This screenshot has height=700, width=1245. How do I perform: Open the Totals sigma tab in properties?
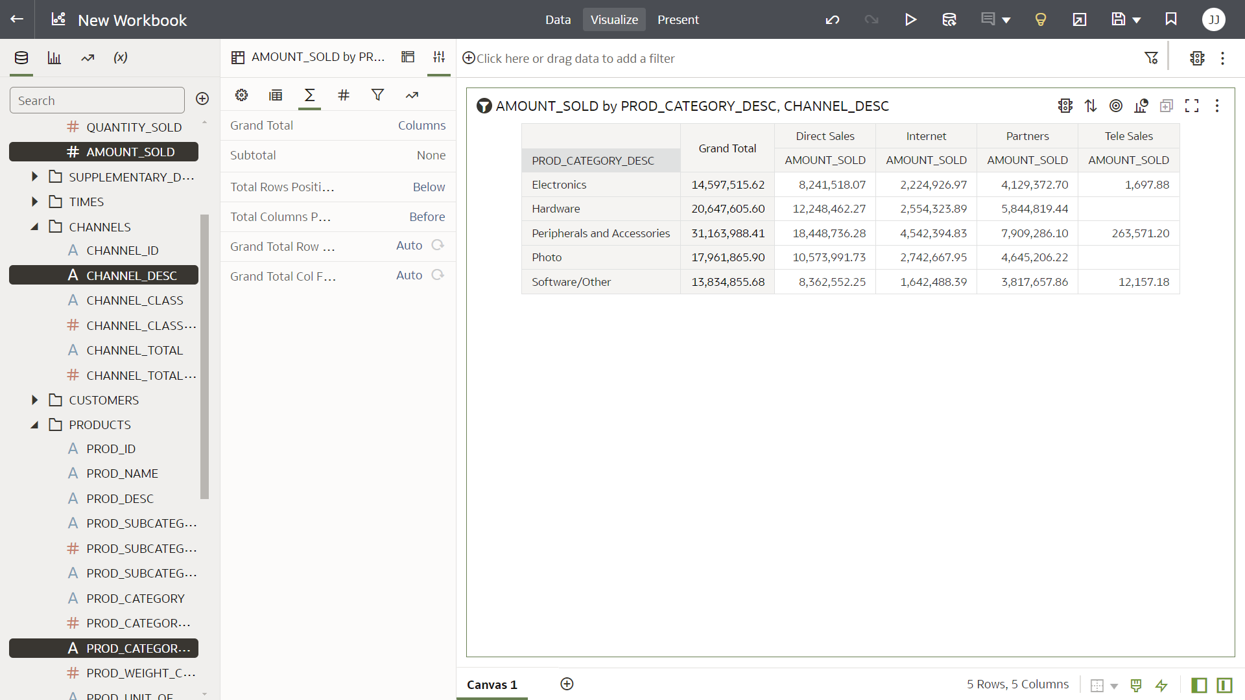[x=309, y=95]
